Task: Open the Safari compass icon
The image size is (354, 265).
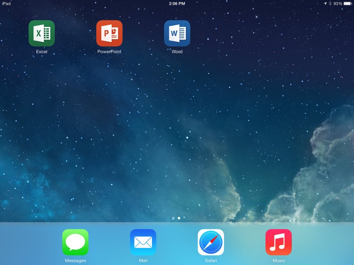Action: point(211,242)
